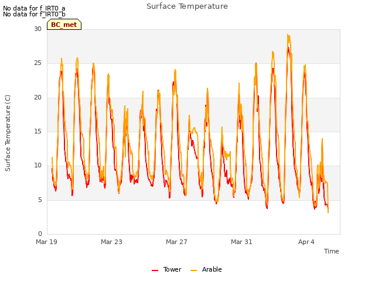Click the Mar 27 x-axis label
Screen dimensions: 375x281
point(176,242)
